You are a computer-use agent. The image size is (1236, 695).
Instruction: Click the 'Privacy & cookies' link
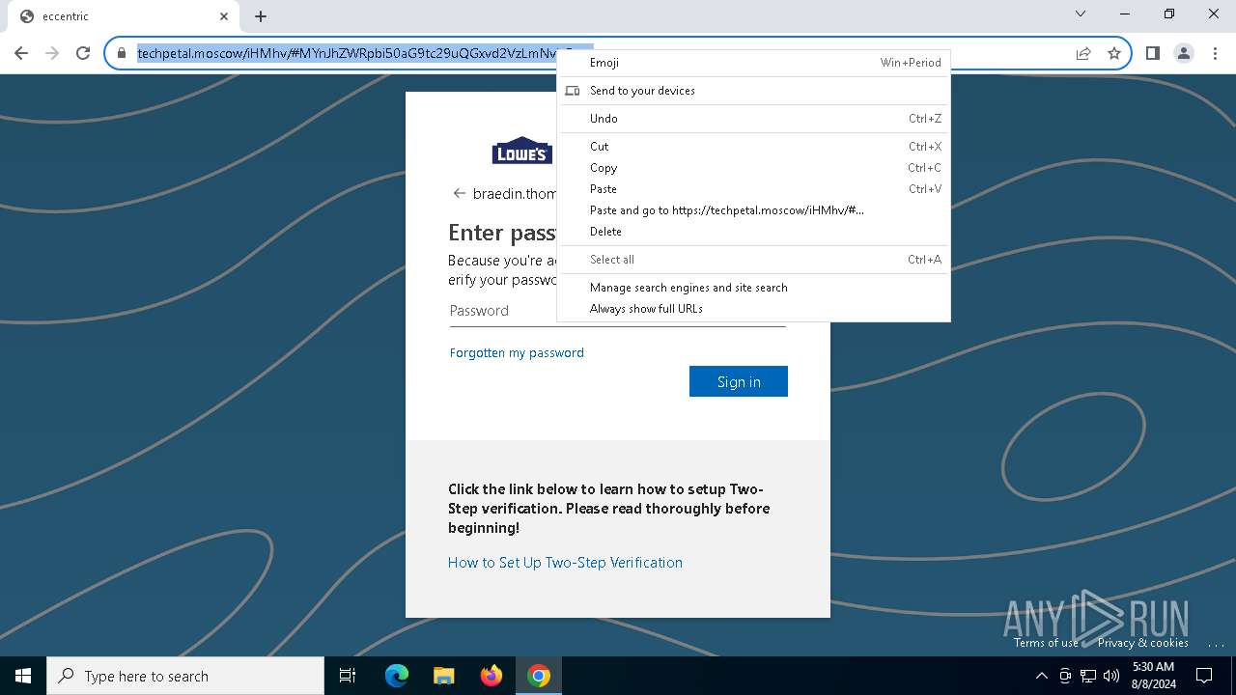coord(1142,643)
